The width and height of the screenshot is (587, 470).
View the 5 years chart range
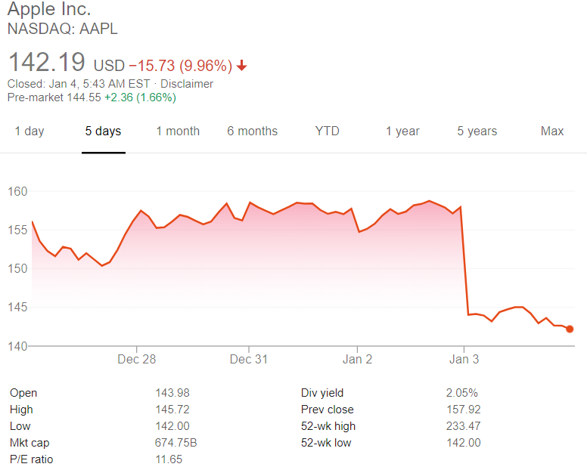point(477,131)
